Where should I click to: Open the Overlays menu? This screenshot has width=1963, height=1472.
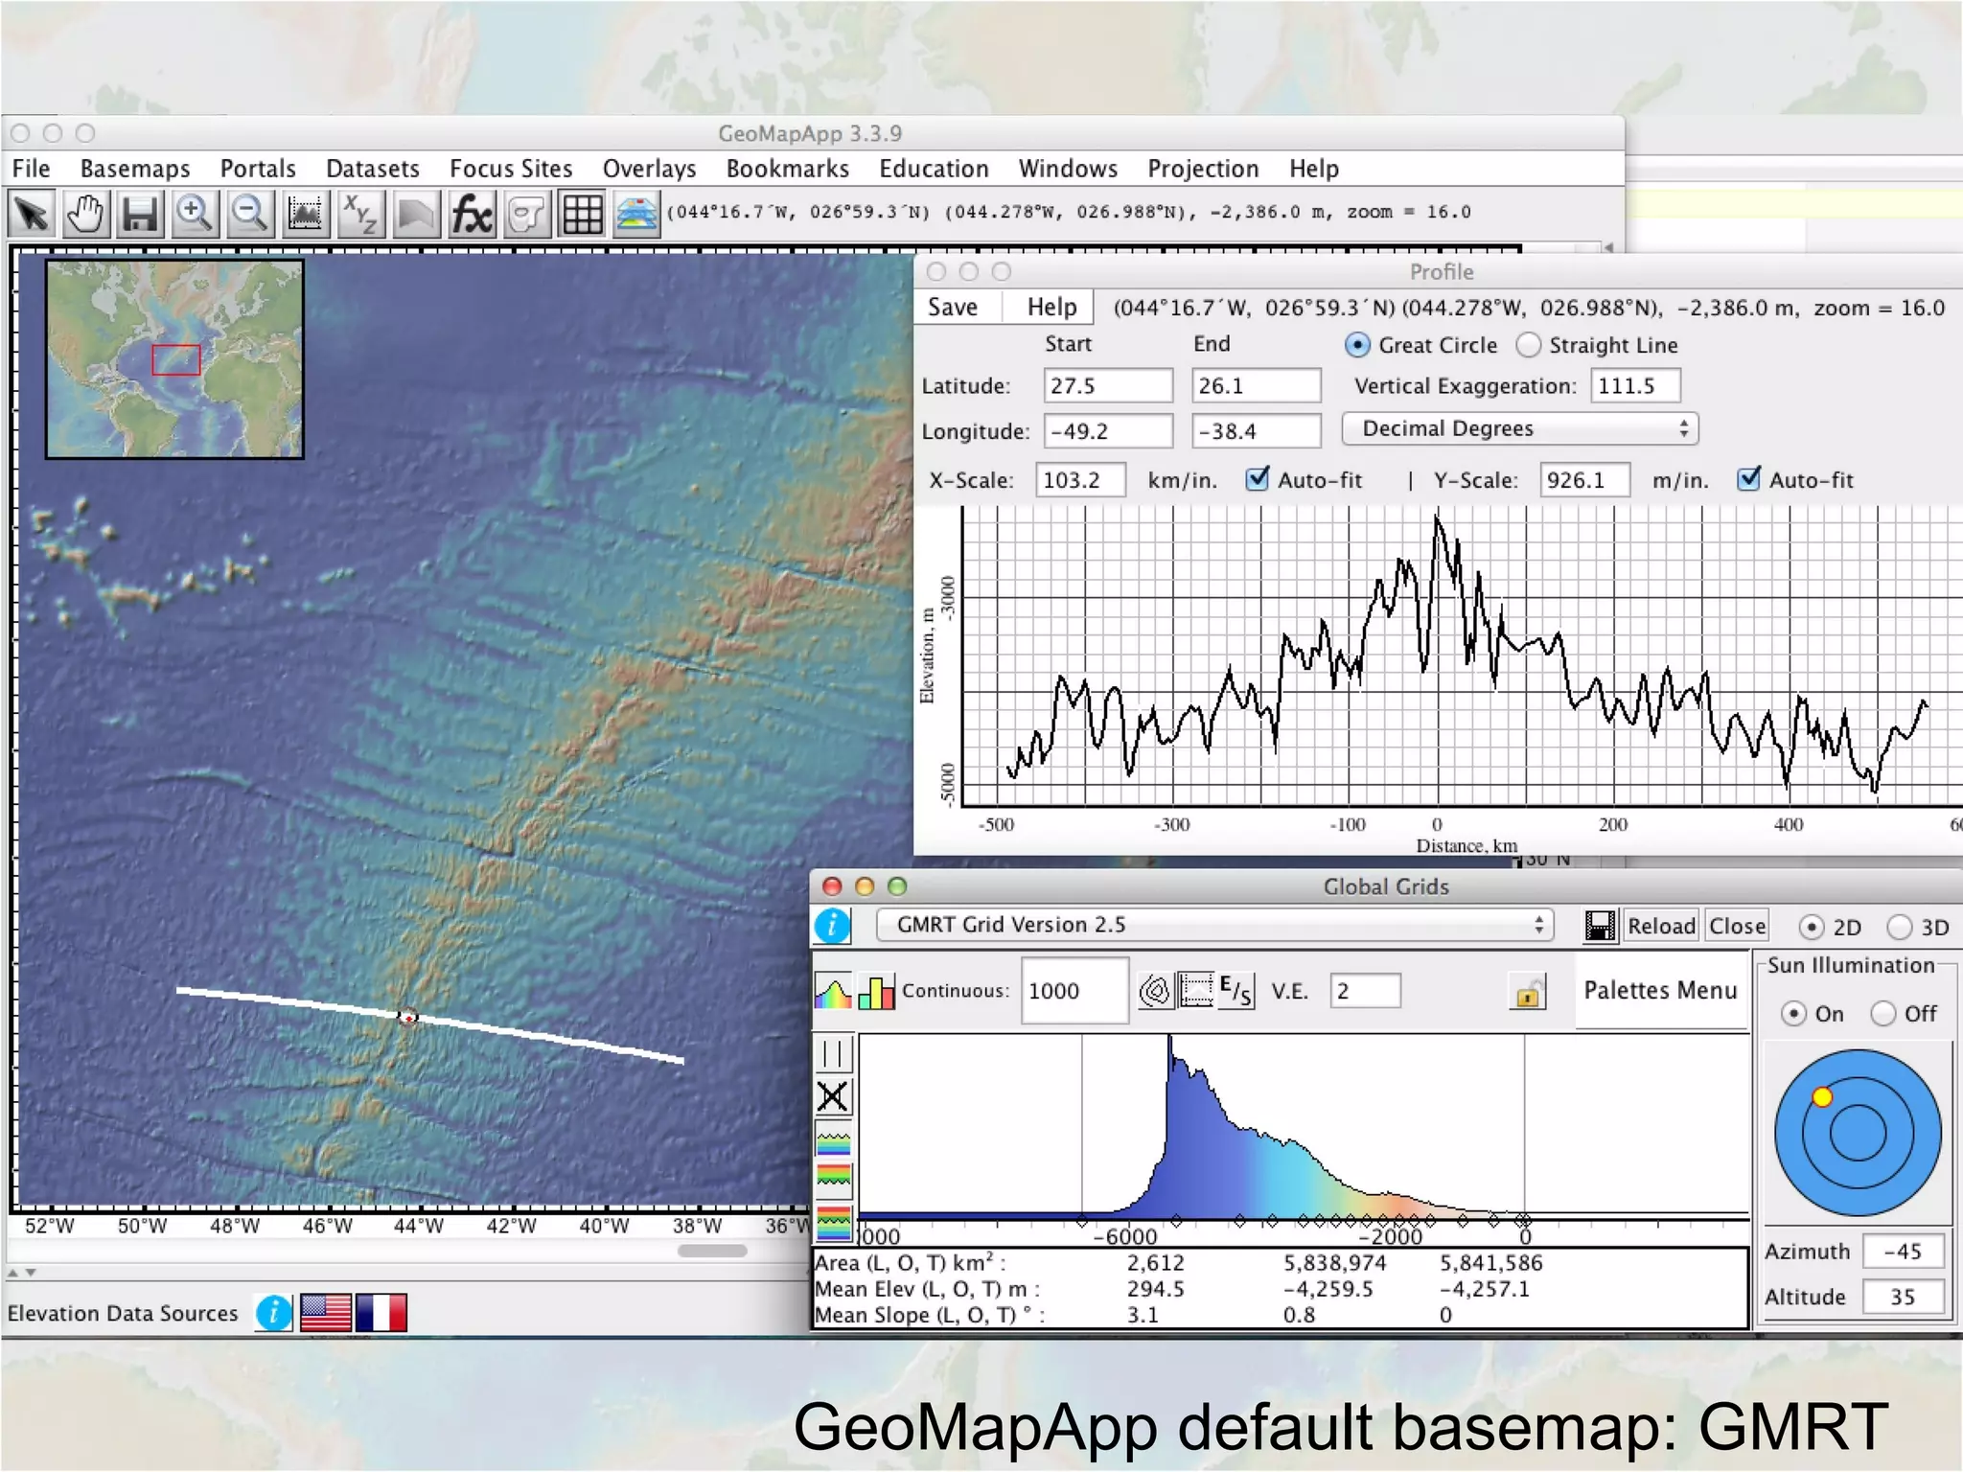(x=649, y=169)
